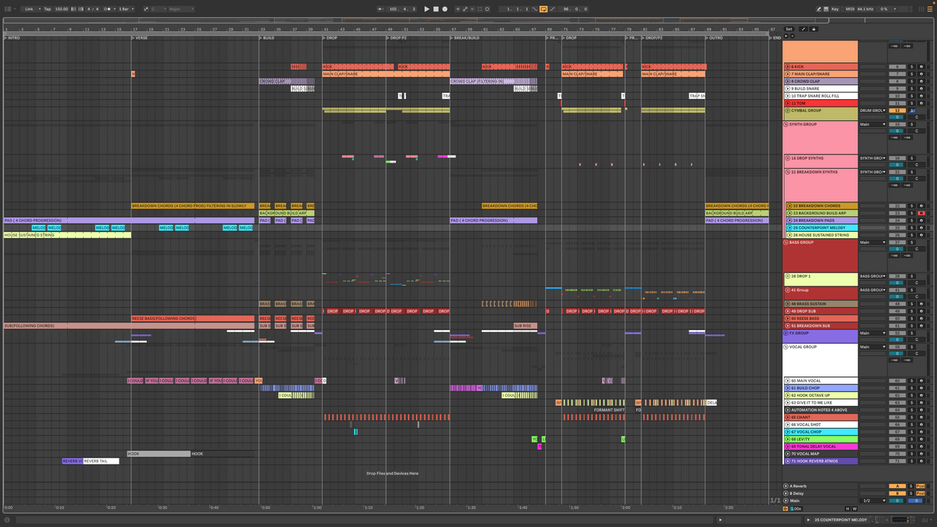Solo the 6 KICK track
Viewport: 937px width, 527px height.
pyautogui.click(x=910, y=67)
